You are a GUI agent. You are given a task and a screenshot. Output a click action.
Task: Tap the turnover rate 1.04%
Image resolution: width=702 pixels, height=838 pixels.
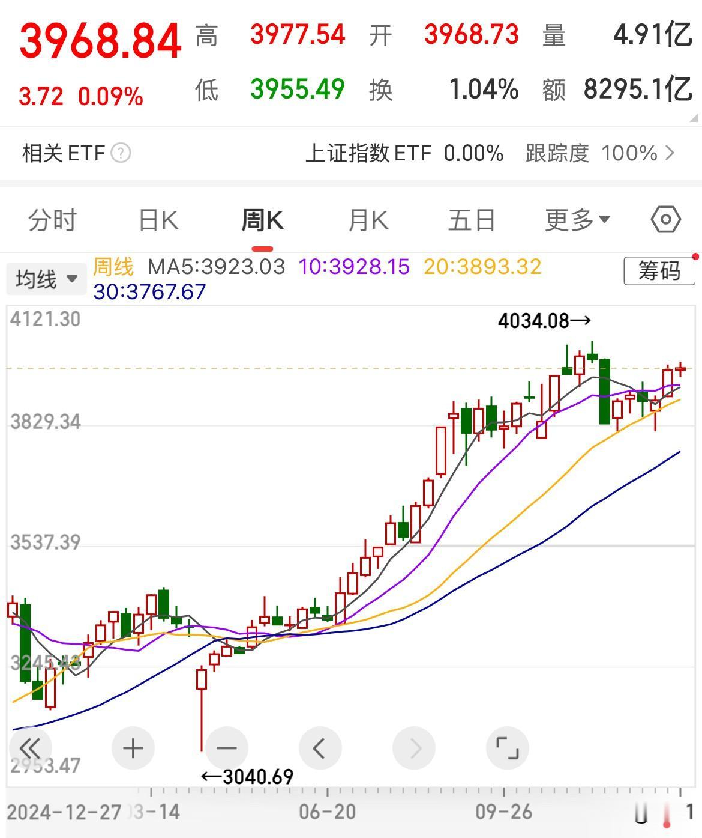tap(484, 89)
